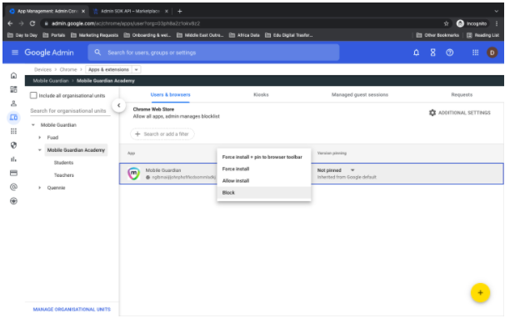Open Security shield icon in left sidebar
This screenshot has width=505, height=318.
pos(13,145)
